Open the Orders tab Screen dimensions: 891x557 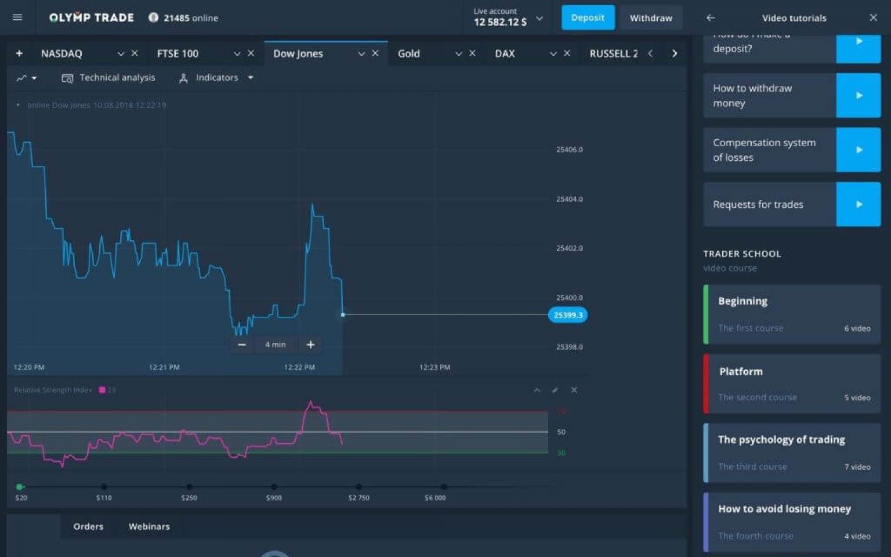[x=88, y=526]
